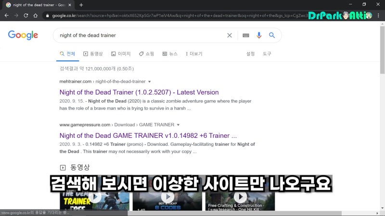Click the vertical scrollbar thumb

point(382,49)
